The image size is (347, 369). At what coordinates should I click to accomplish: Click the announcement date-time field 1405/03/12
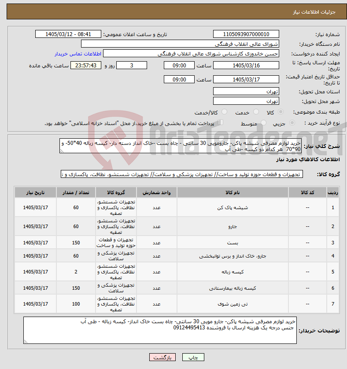(68, 34)
